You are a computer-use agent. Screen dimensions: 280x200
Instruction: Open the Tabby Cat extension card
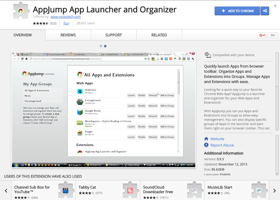108,190
